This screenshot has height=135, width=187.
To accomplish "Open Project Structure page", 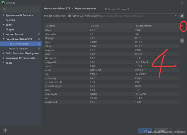I will [x=18, y=49].
